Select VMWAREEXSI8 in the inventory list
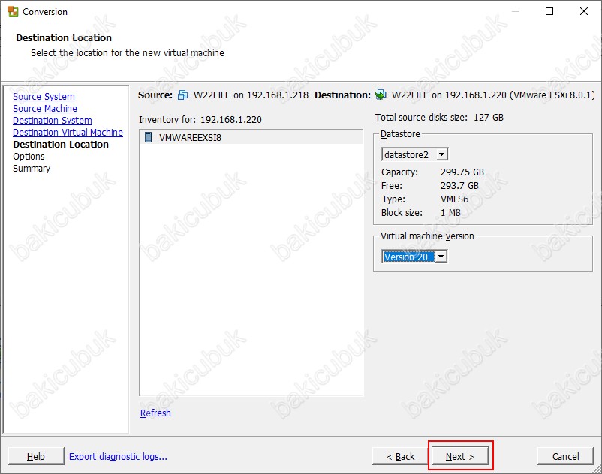Image resolution: width=602 pixels, height=474 pixels. [x=251, y=137]
